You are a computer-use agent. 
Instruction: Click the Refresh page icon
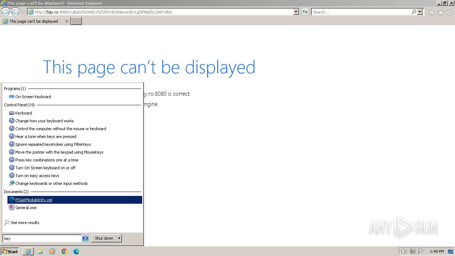[305, 12]
